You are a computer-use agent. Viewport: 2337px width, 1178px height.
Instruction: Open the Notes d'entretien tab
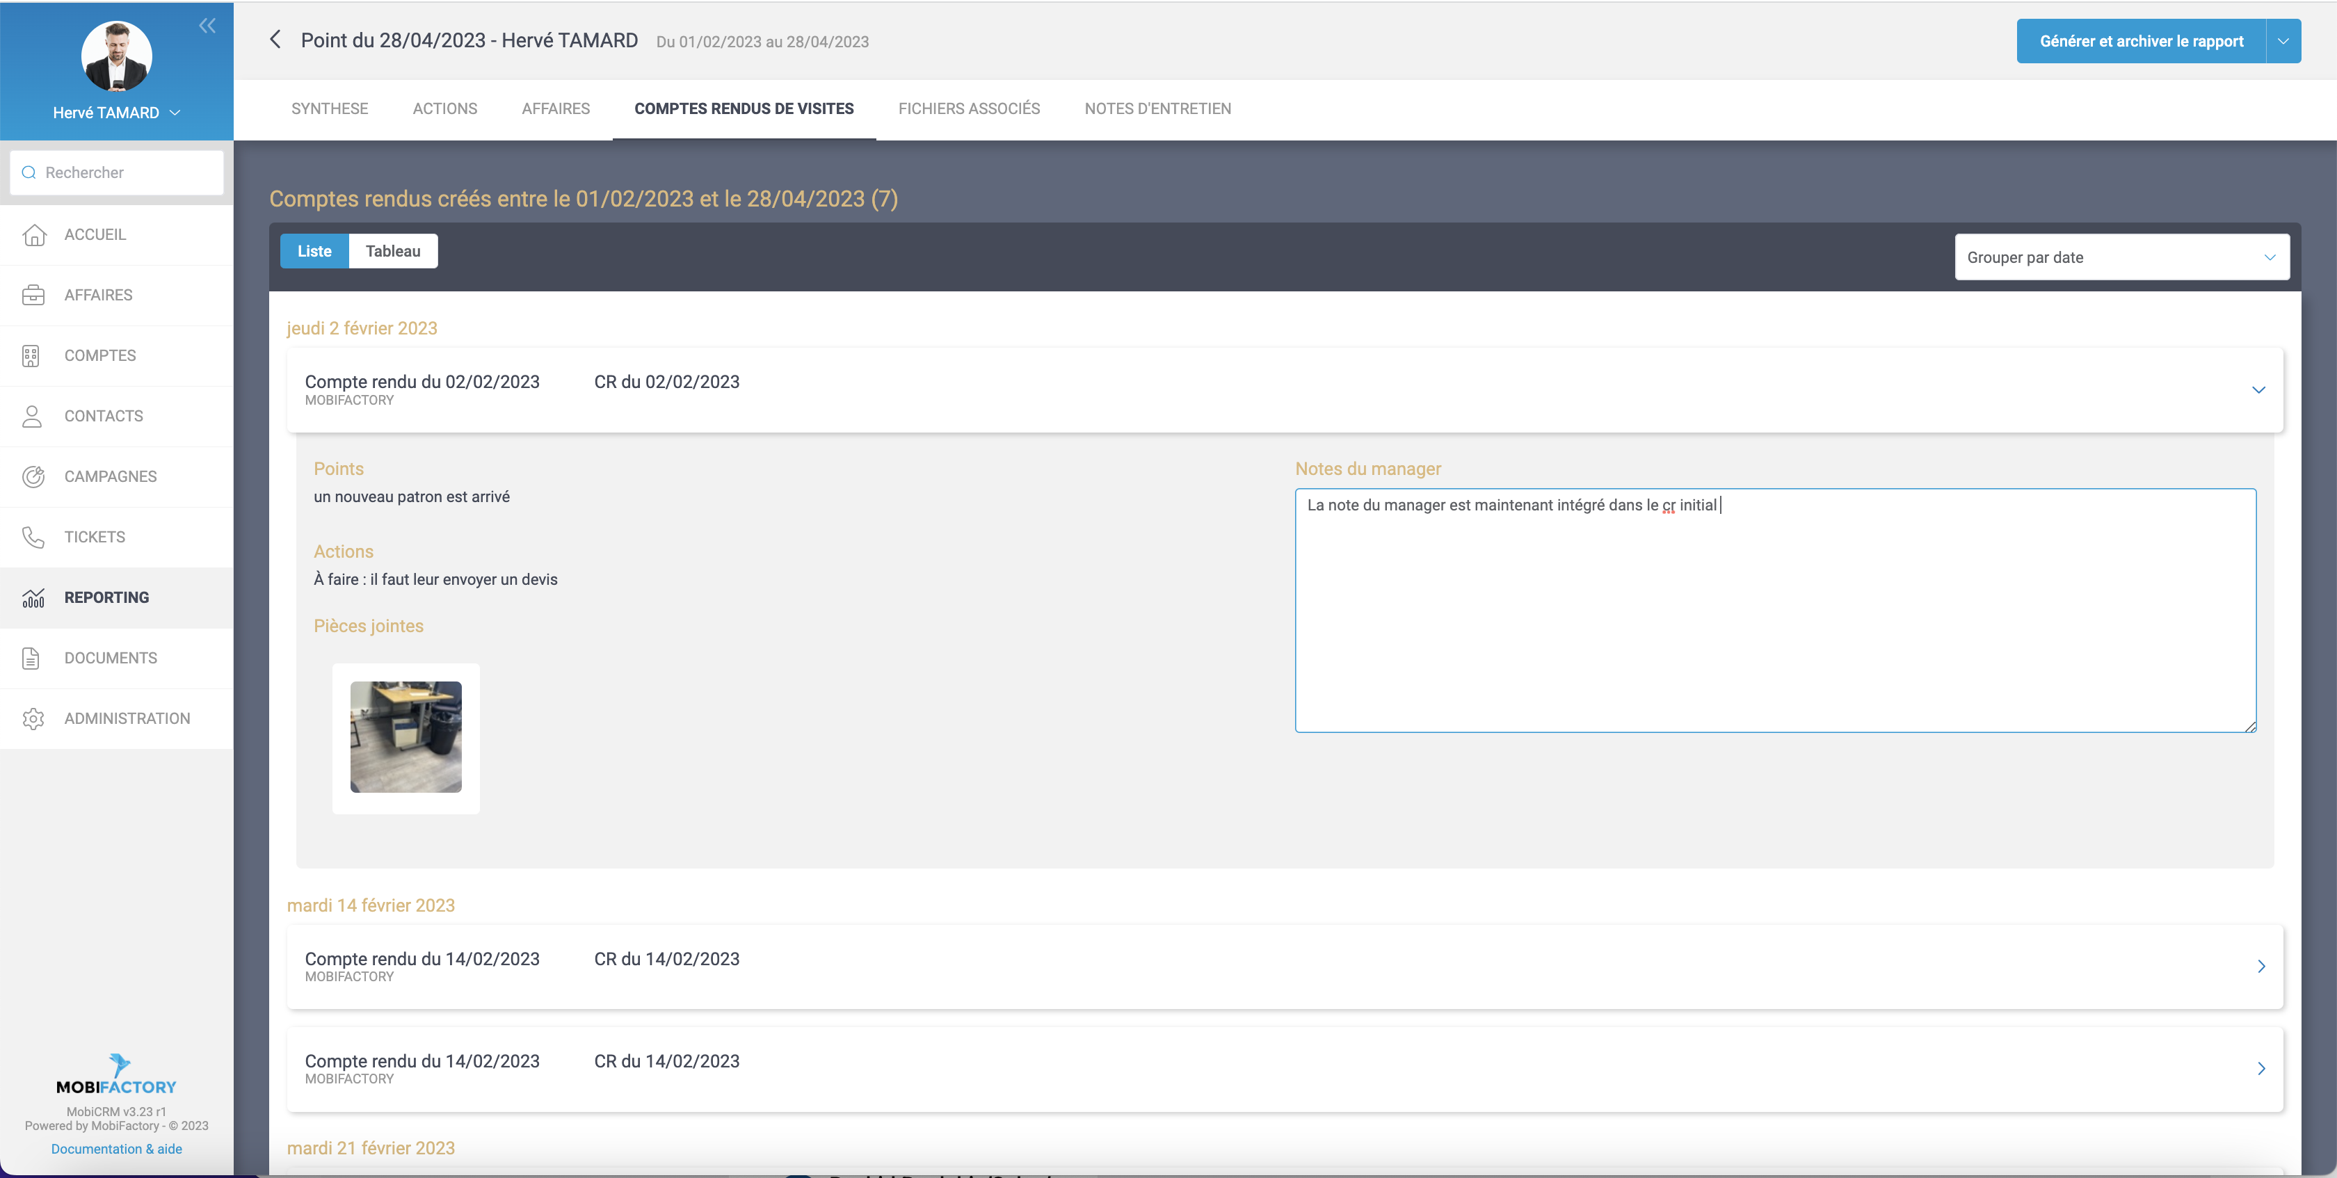click(1157, 108)
